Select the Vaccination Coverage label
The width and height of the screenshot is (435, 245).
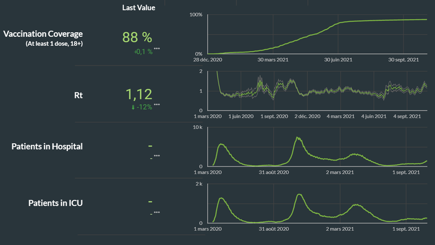click(x=43, y=34)
